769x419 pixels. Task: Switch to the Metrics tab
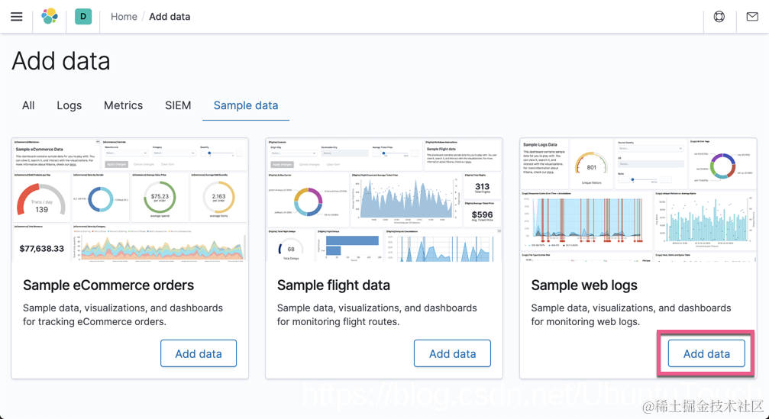(123, 105)
